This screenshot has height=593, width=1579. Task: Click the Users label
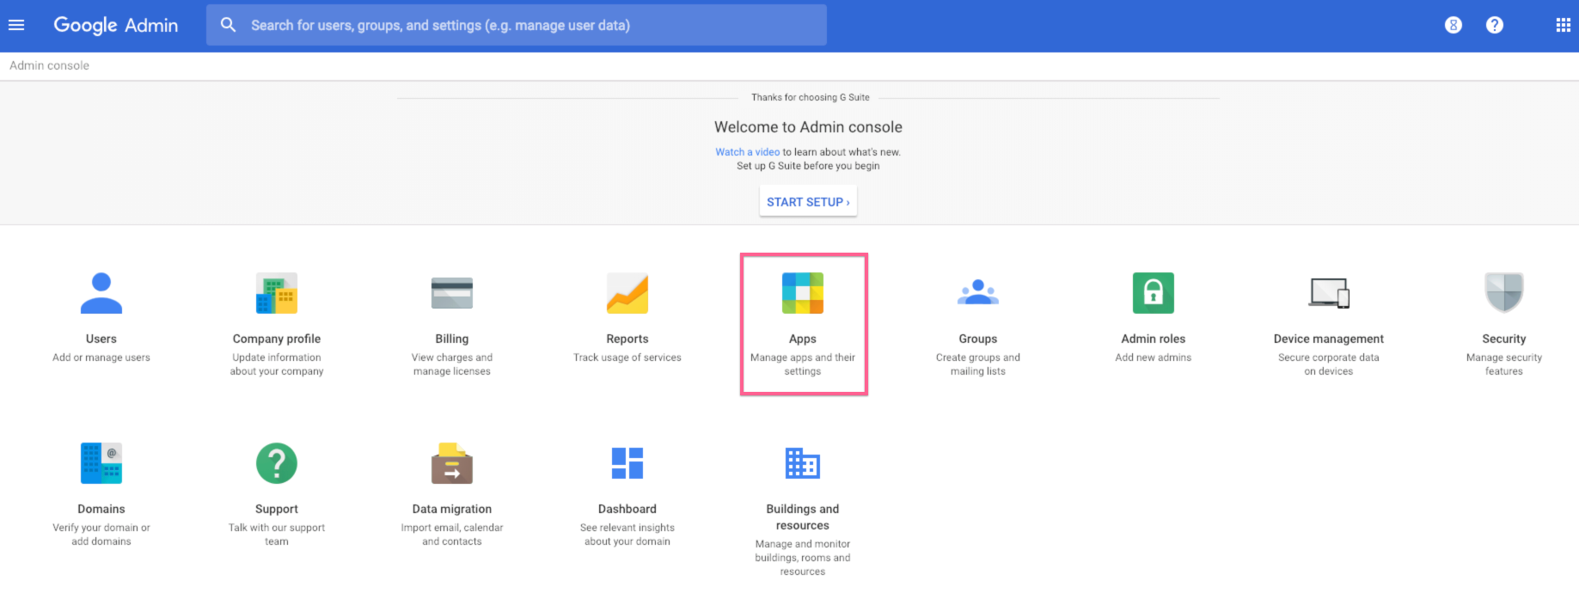tap(101, 339)
